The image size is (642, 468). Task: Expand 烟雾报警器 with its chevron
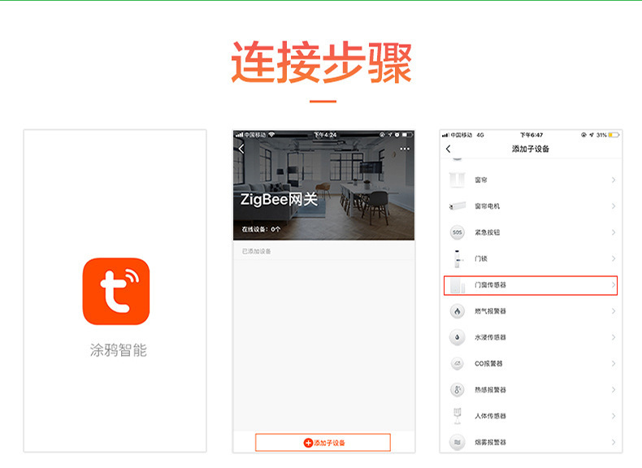(x=613, y=442)
